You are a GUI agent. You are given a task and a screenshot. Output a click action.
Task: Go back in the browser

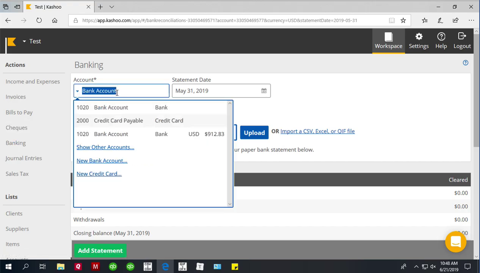coord(8,20)
